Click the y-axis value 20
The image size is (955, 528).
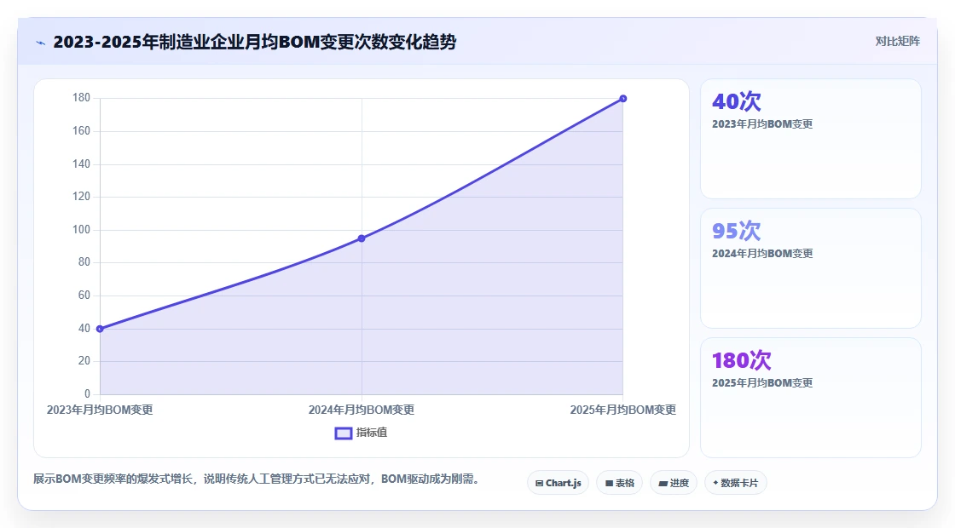click(84, 361)
